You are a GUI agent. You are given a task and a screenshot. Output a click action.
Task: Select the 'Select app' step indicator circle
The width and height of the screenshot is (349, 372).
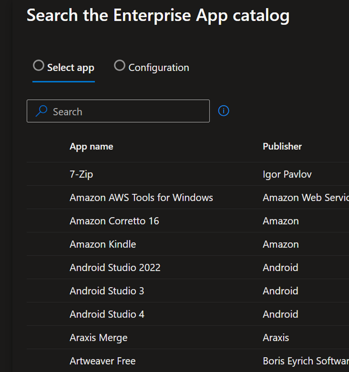click(x=38, y=65)
